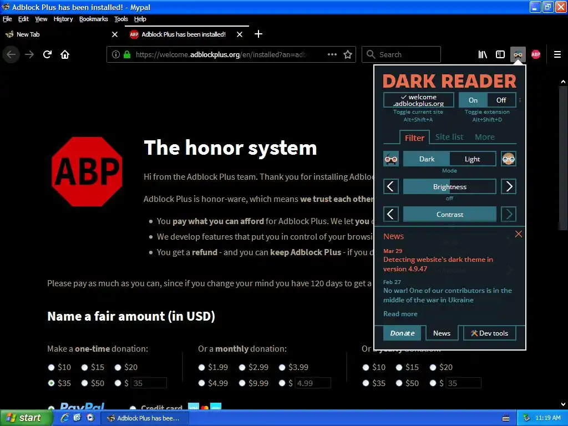Switch to the Site list tab
This screenshot has width=568, height=426.
(449, 137)
